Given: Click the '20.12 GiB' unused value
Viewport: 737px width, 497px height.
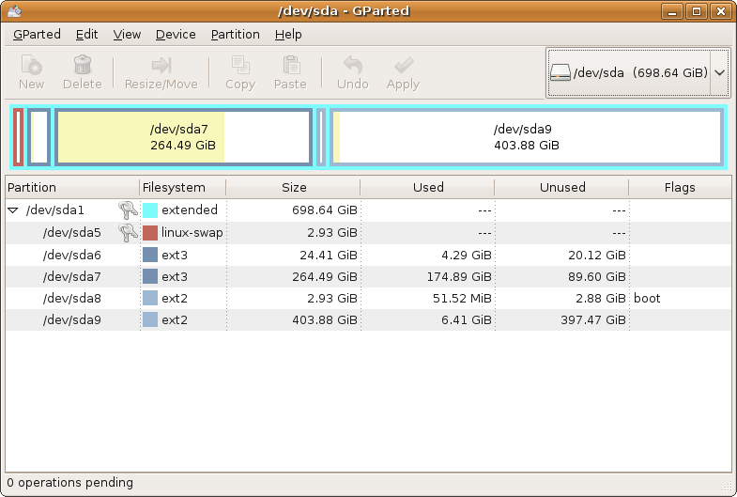Looking at the screenshot, I should tap(597, 255).
